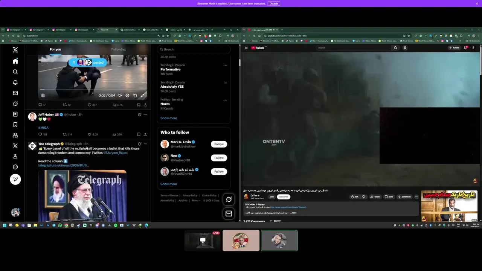Disable Streamer Mode in top banner
The image size is (482, 271).
point(274,3)
